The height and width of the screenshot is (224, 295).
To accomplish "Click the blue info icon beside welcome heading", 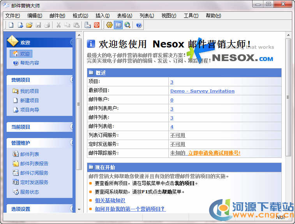I will 91,44.
